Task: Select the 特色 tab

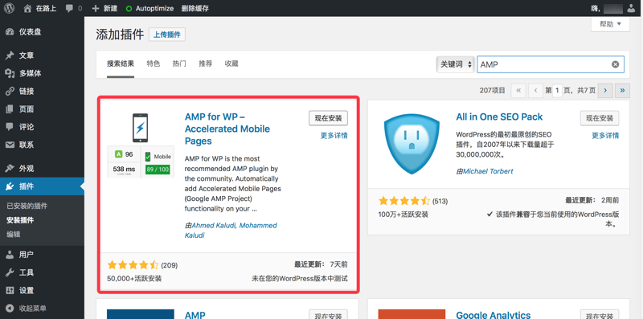Action: pyautogui.click(x=154, y=63)
